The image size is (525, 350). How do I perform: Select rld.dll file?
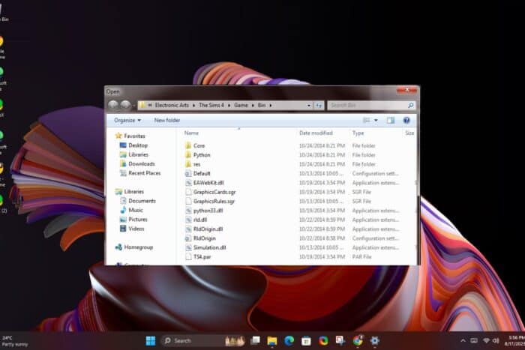(200, 220)
